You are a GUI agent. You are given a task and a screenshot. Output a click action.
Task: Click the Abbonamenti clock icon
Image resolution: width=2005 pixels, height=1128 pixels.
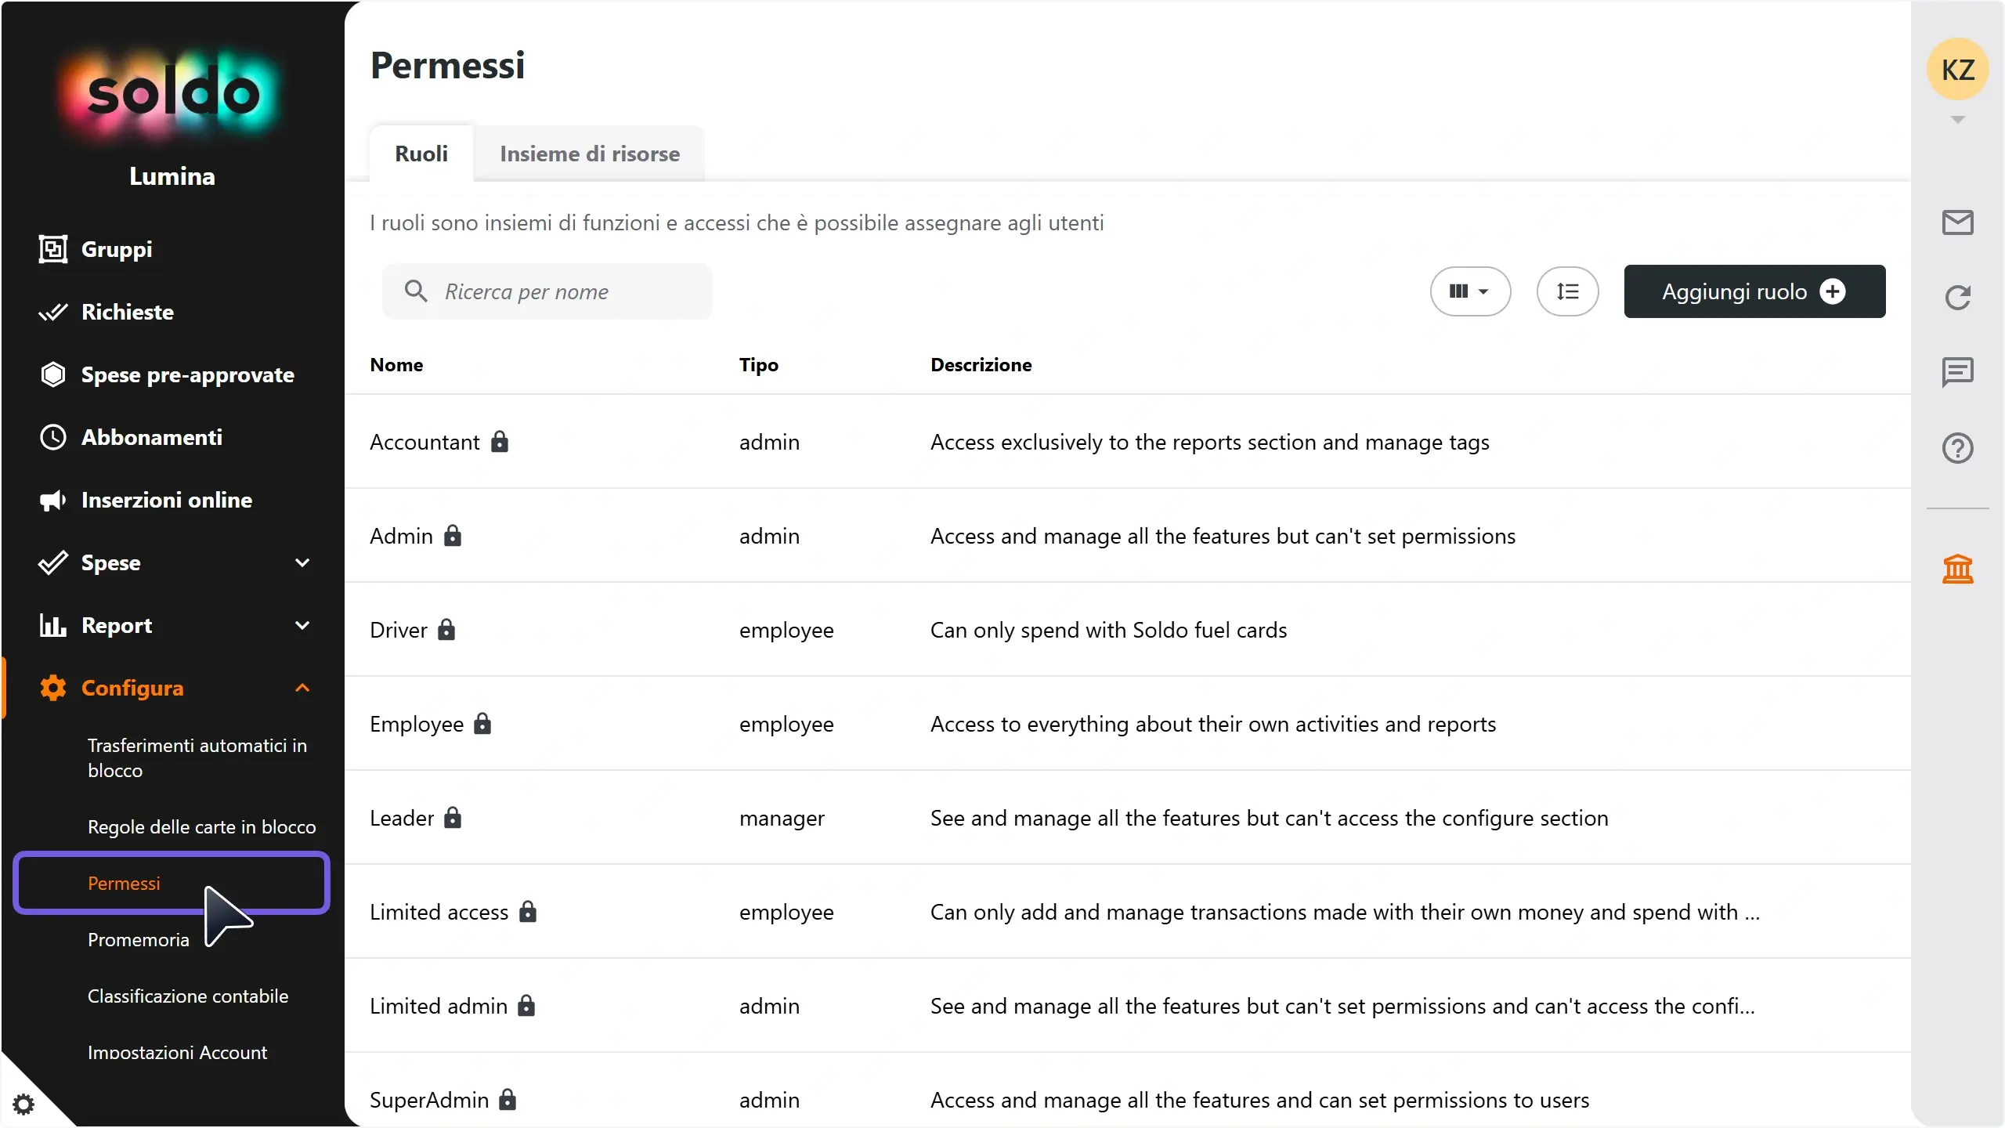[53, 437]
